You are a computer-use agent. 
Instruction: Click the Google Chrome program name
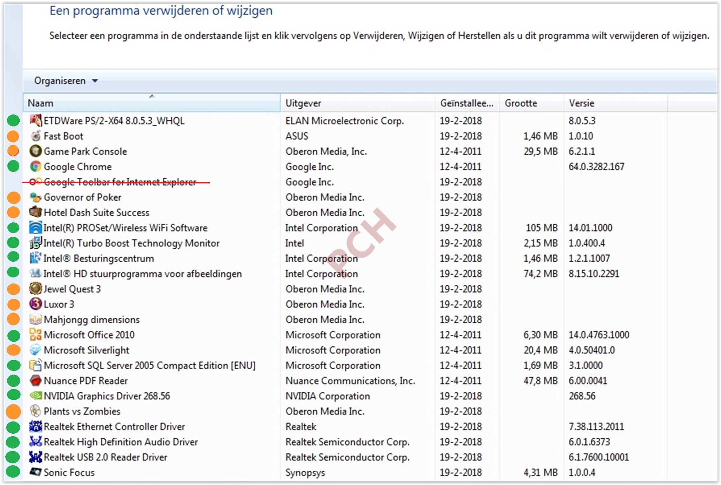78,167
